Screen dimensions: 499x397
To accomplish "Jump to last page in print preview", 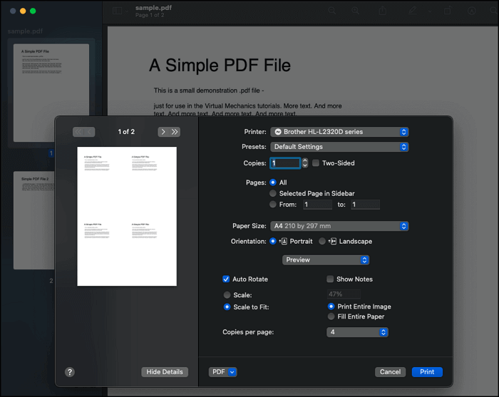I will click(175, 132).
